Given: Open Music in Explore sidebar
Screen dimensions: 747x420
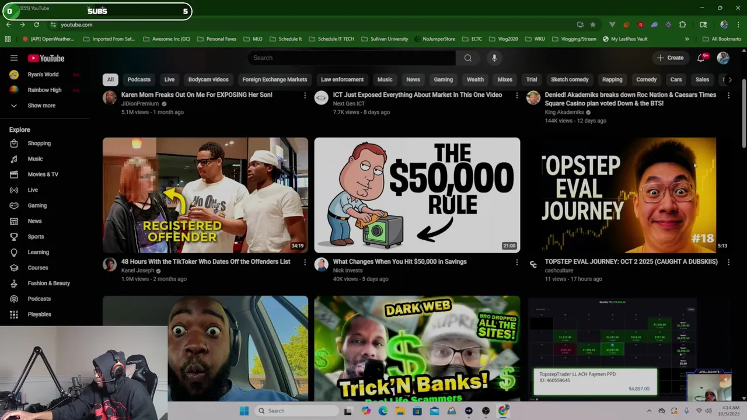Looking at the screenshot, I should coord(35,159).
